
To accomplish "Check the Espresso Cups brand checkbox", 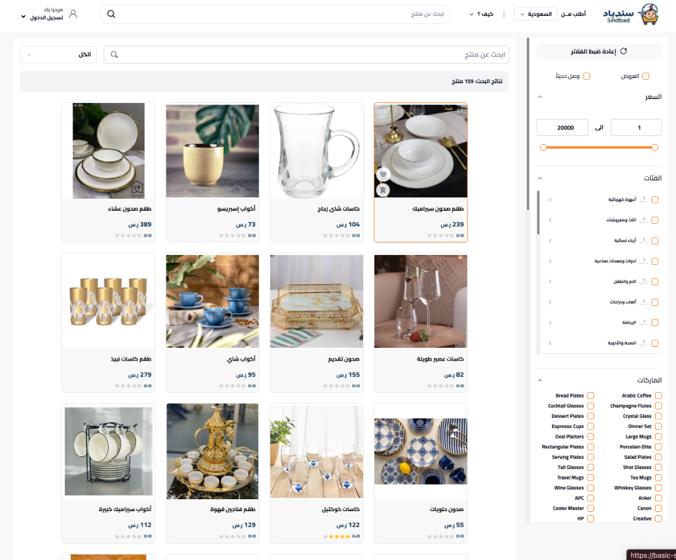I will tap(591, 426).
